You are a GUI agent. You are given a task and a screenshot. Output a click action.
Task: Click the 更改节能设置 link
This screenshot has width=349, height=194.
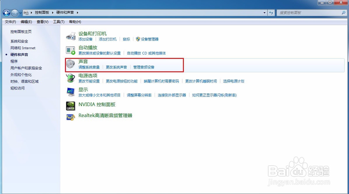click(x=89, y=81)
